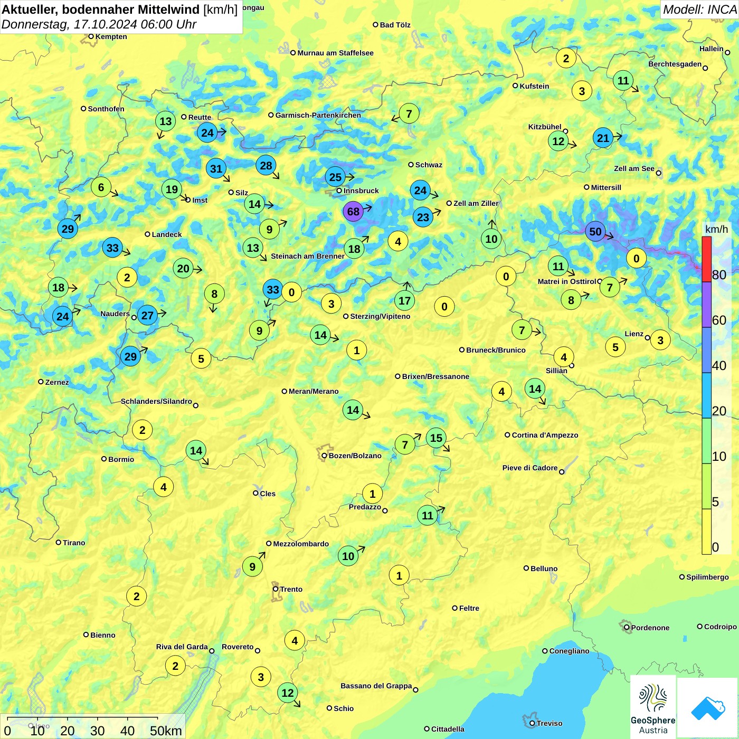
Task: Select the 50 km/h station marker
Action: click(x=595, y=232)
